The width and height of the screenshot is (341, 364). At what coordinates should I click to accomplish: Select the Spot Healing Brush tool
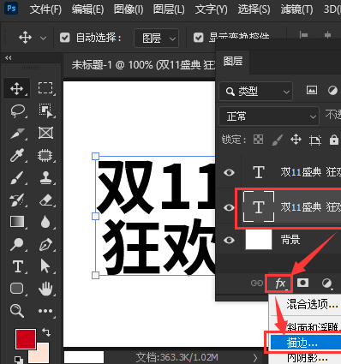pos(45,155)
